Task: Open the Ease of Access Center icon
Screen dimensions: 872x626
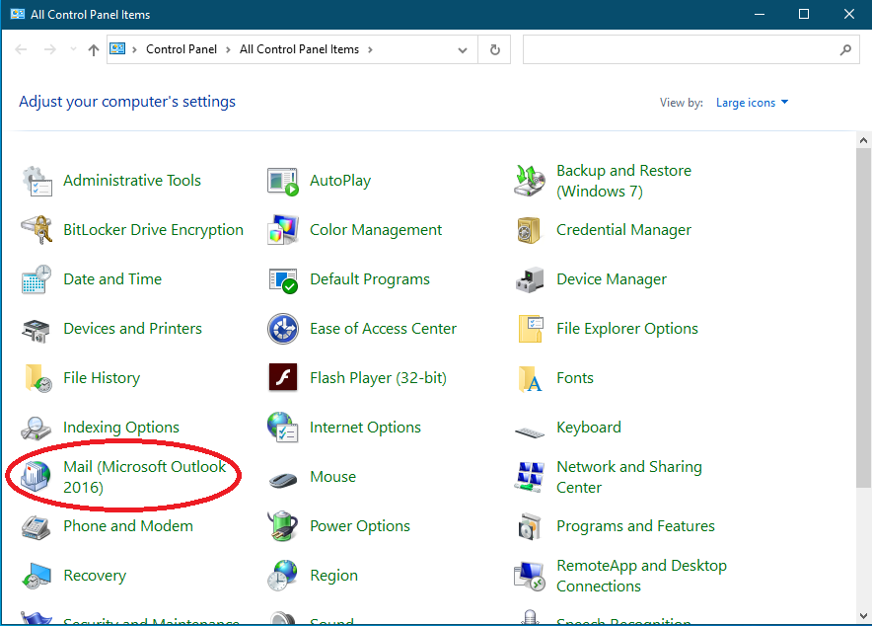Action: [283, 329]
